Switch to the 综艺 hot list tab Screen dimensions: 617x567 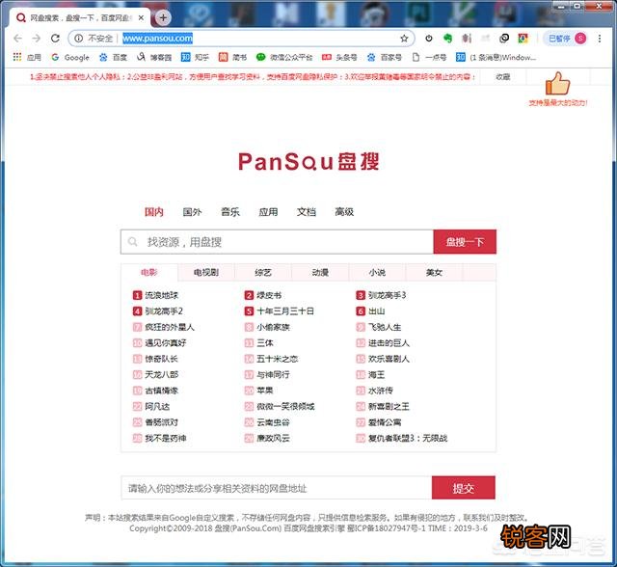click(x=263, y=272)
